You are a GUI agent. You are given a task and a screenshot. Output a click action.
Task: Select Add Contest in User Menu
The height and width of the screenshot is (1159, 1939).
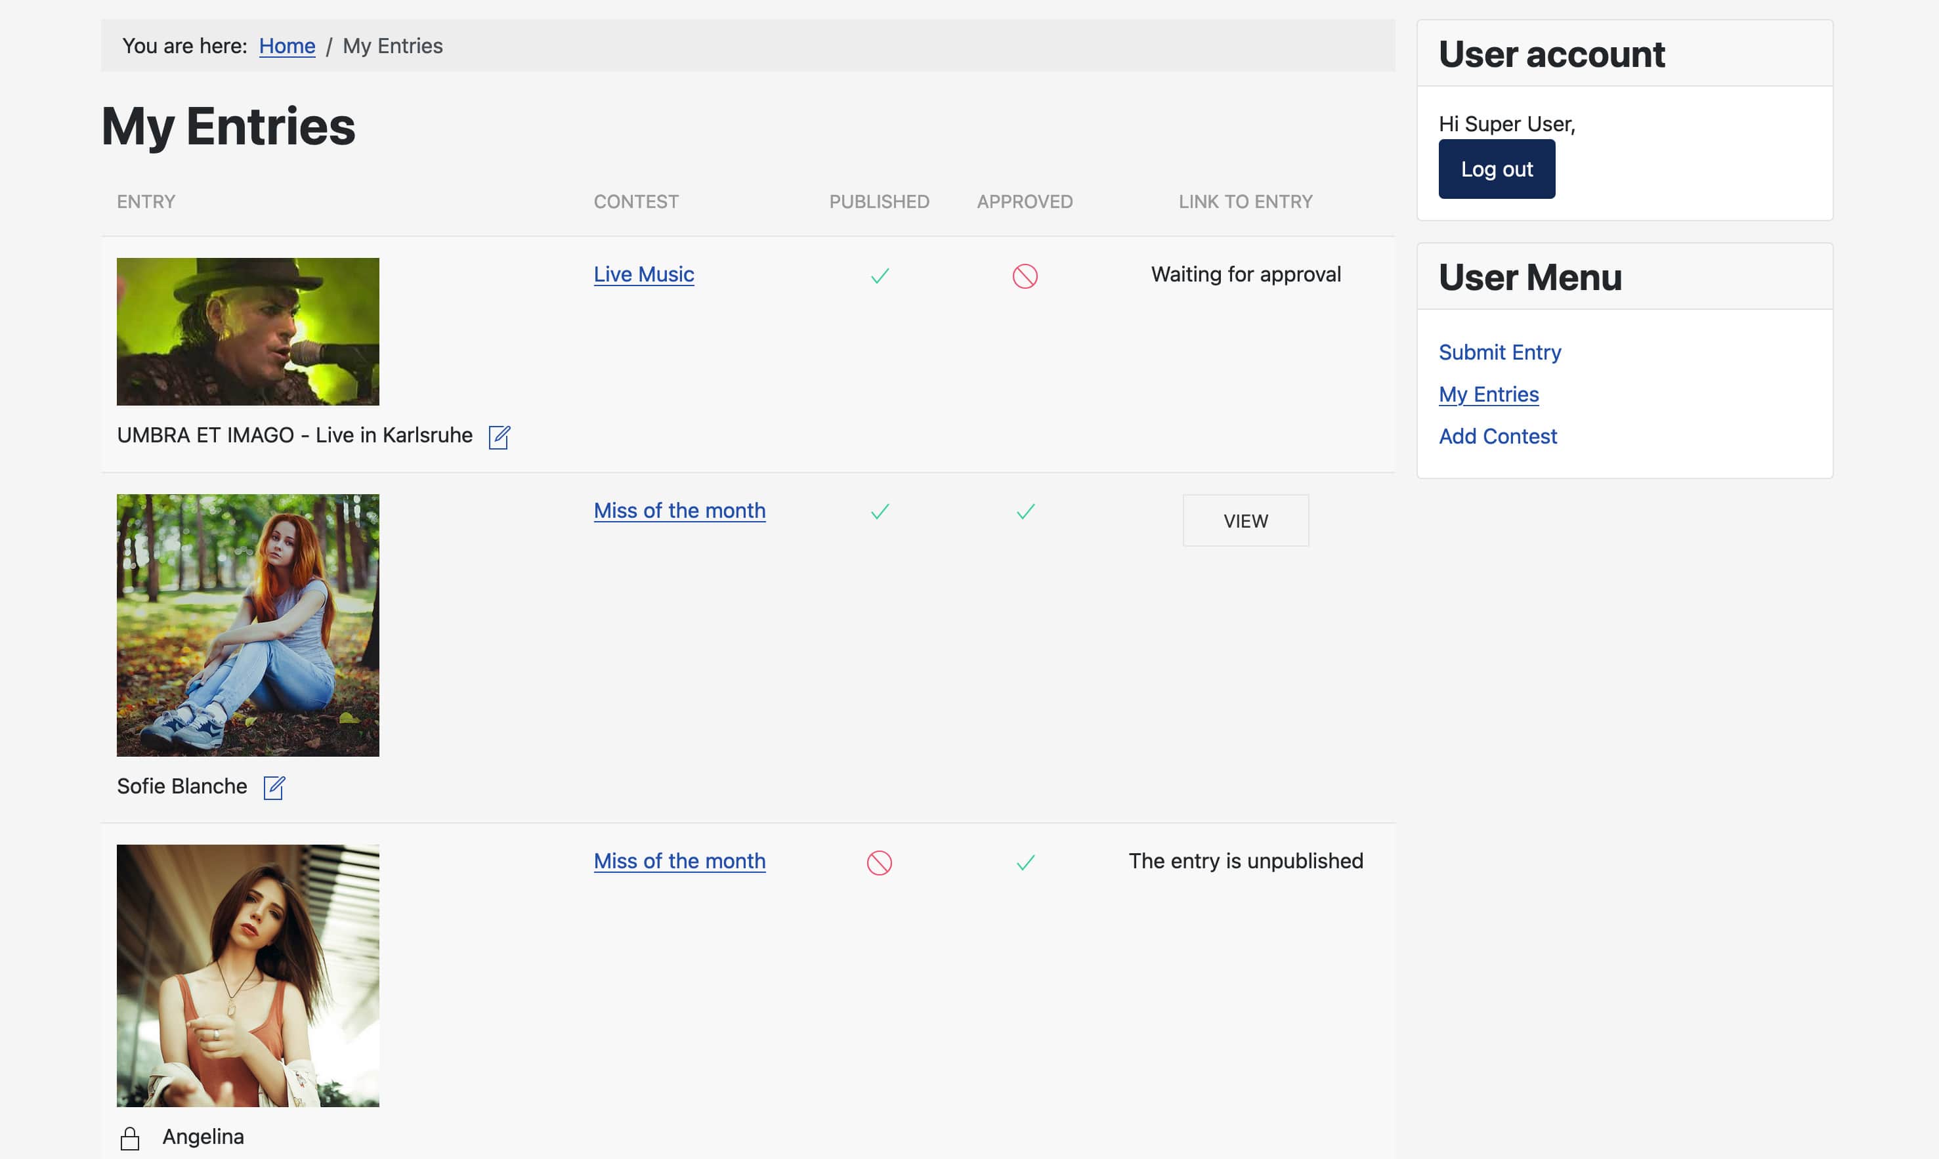pyautogui.click(x=1497, y=436)
